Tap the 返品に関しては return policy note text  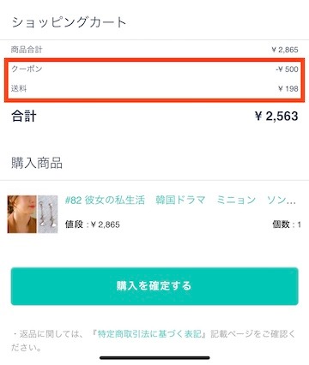[154, 340]
